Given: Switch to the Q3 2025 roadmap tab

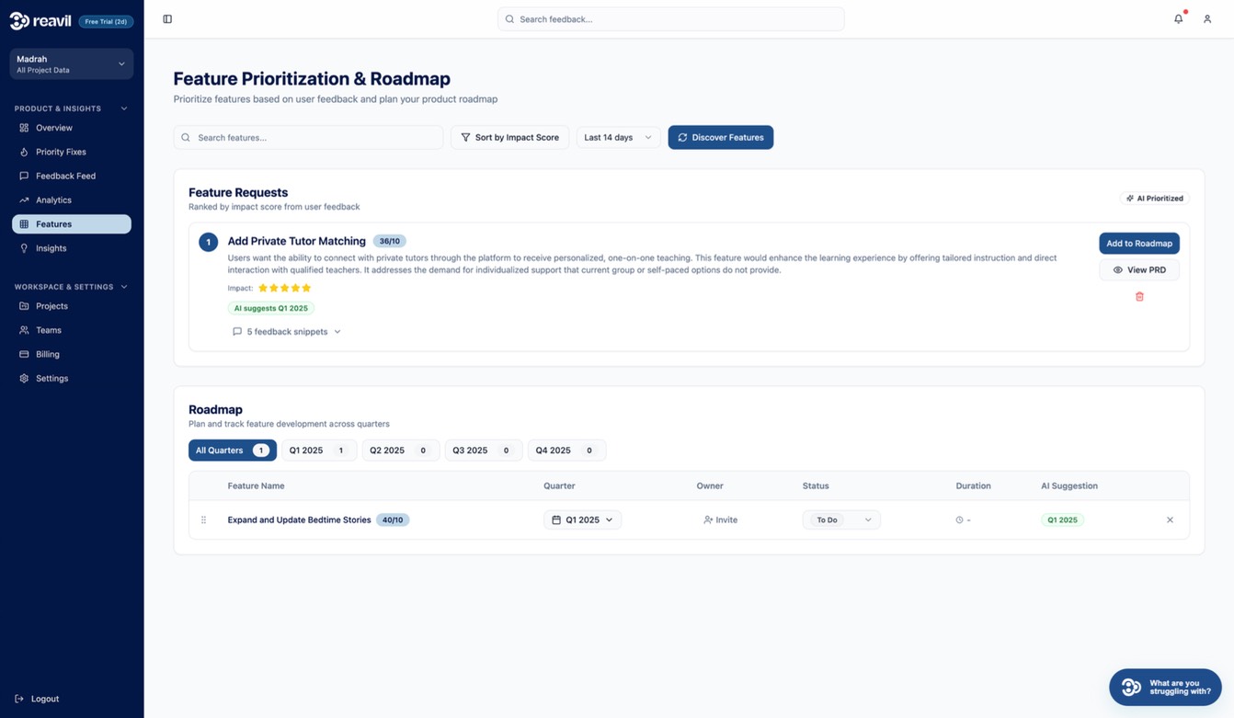Looking at the screenshot, I should pyautogui.click(x=483, y=450).
